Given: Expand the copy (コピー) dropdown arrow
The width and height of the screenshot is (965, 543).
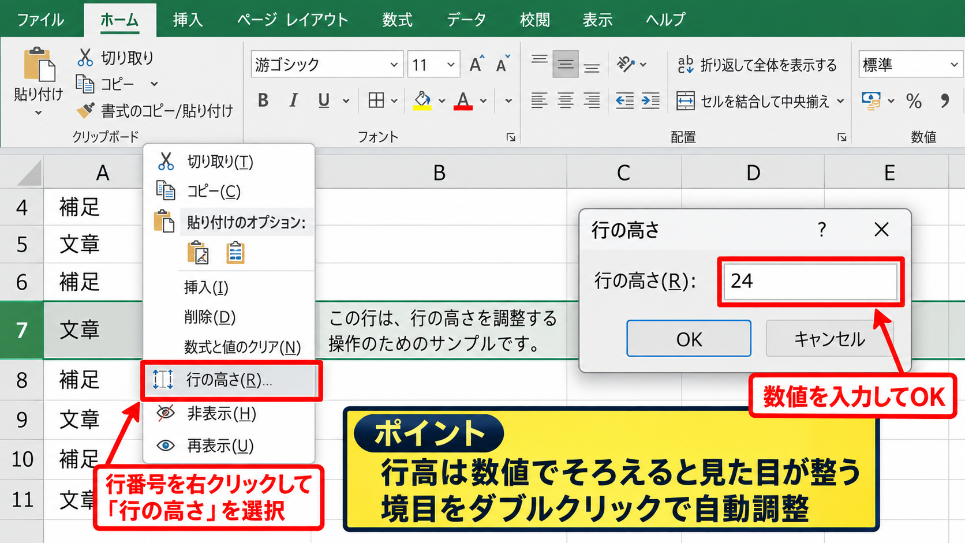Looking at the screenshot, I should point(154,84).
